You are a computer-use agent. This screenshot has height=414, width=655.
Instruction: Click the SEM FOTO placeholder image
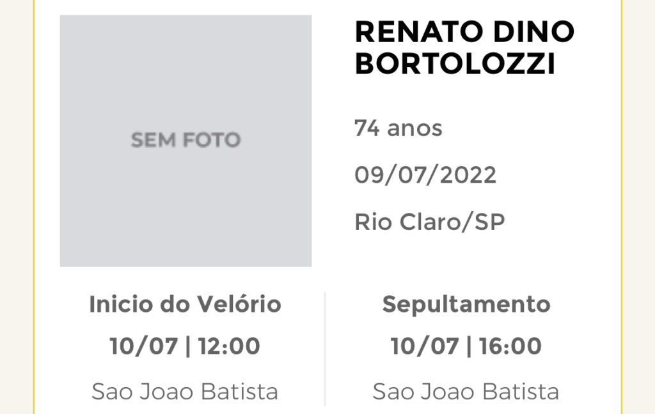coord(185,141)
